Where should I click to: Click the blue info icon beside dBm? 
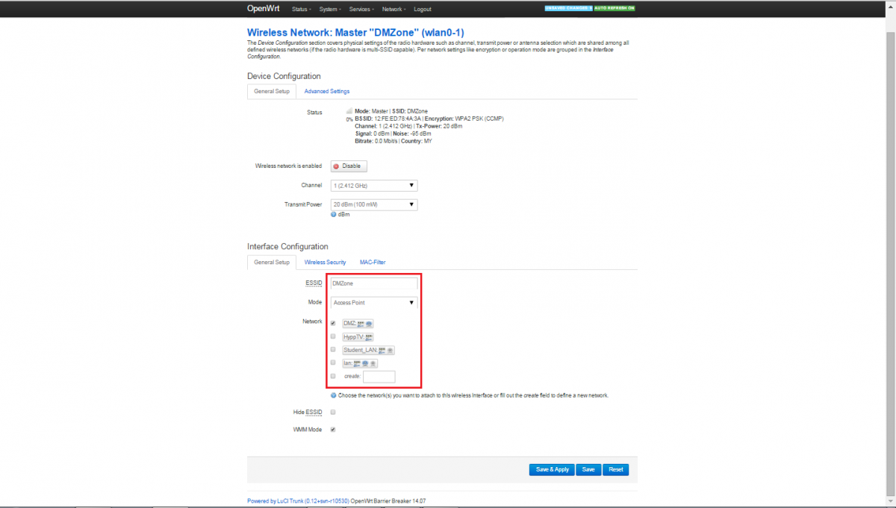pyautogui.click(x=334, y=214)
